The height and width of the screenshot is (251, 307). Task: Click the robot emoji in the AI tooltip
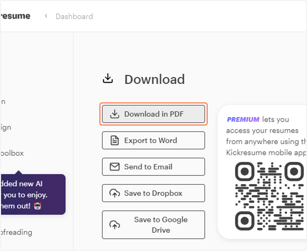[x=37, y=206]
